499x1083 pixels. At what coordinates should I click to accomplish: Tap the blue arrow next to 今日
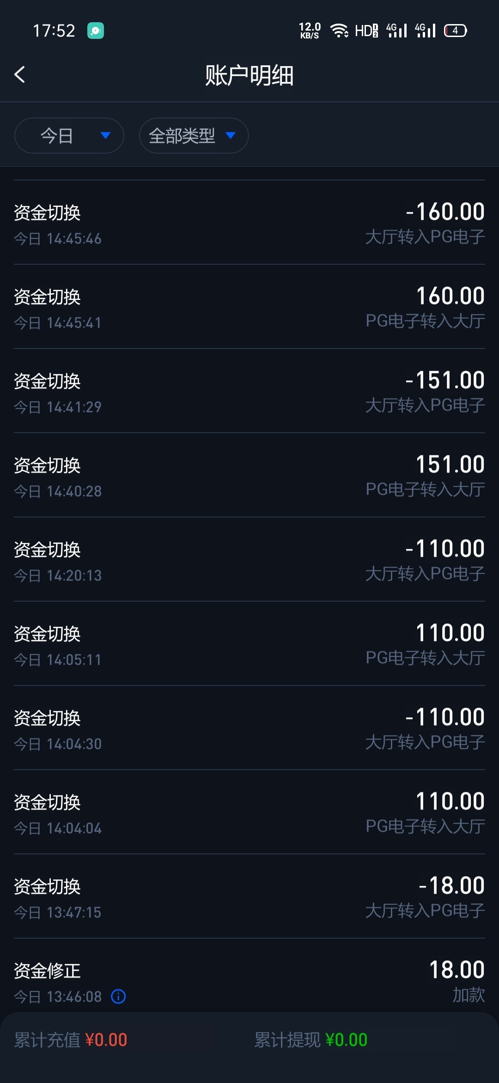pyautogui.click(x=105, y=136)
